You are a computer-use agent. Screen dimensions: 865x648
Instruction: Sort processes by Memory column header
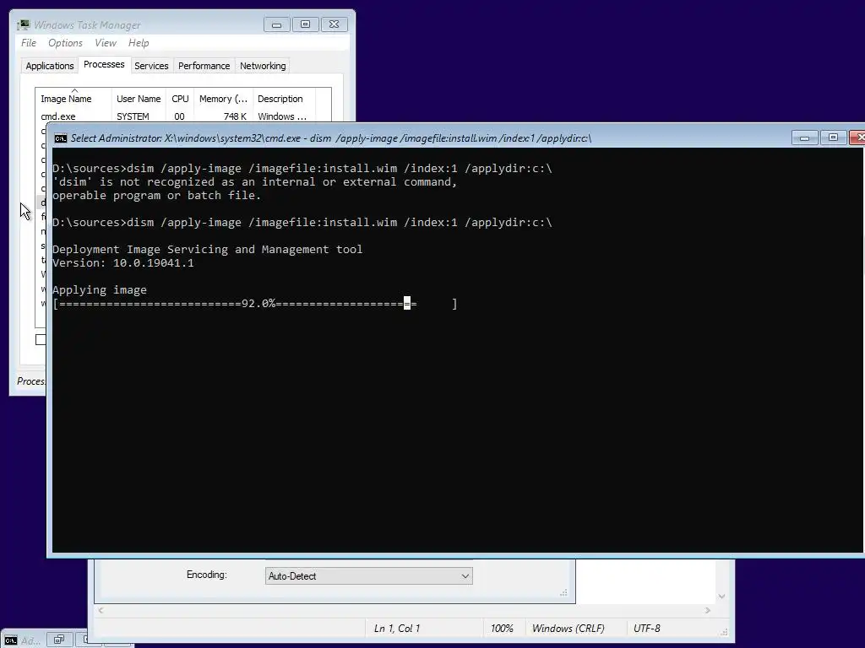tap(223, 99)
